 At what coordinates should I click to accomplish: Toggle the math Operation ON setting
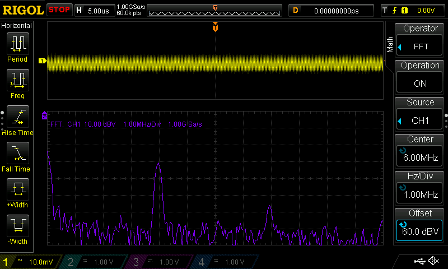click(420, 77)
